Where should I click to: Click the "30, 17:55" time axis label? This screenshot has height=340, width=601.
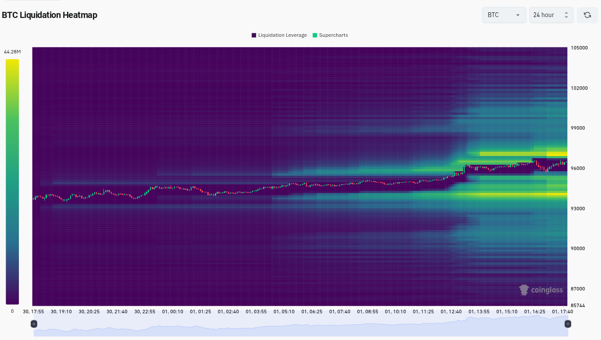coord(34,312)
